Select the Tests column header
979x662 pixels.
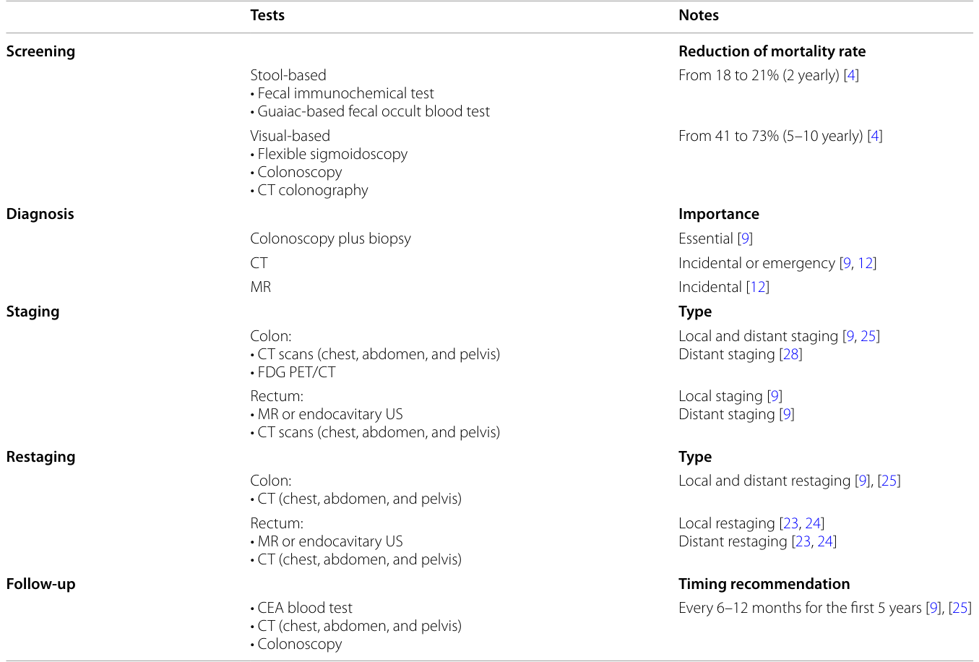click(267, 15)
